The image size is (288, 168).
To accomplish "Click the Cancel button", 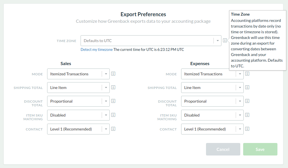I will [223, 149].
